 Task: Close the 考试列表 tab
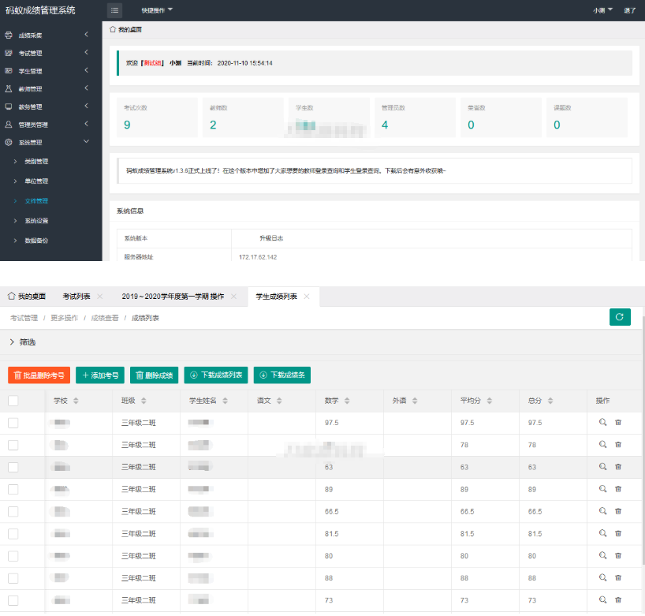99,297
